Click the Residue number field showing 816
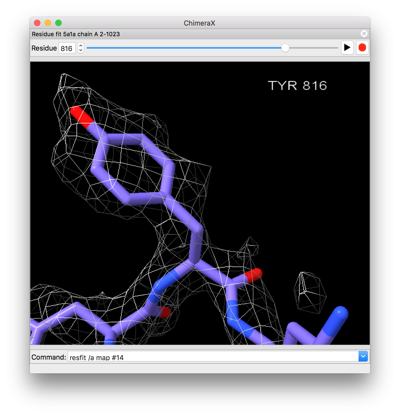Image resolution: width=400 pixels, height=416 pixels. pos(67,48)
